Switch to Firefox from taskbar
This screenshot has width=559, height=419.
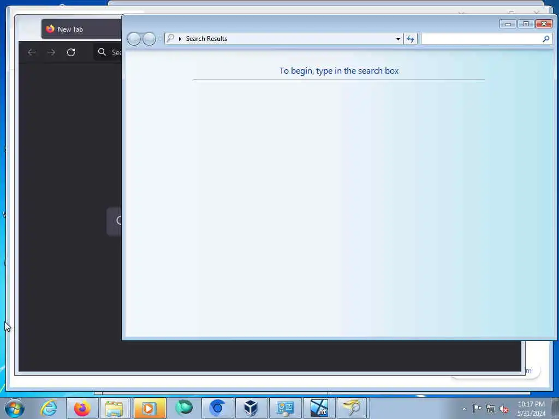[82, 408]
